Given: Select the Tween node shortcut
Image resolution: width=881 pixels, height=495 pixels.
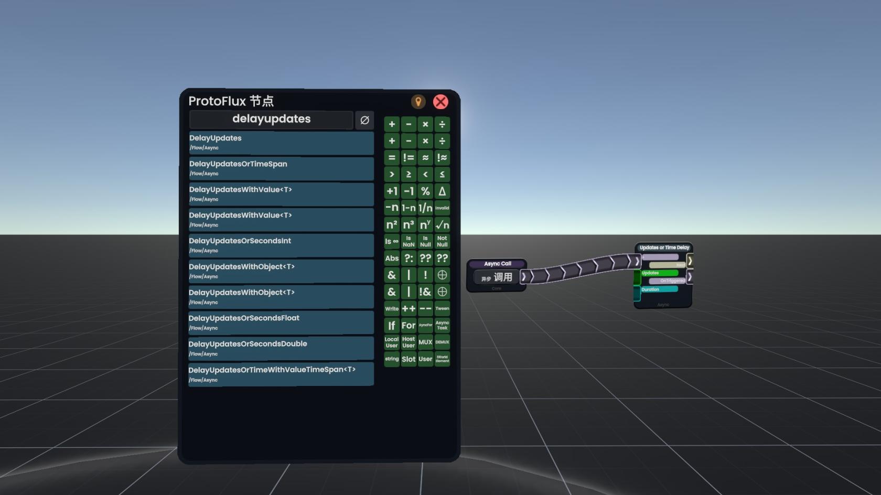Looking at the screenshot, I should (x=442, y=309).
